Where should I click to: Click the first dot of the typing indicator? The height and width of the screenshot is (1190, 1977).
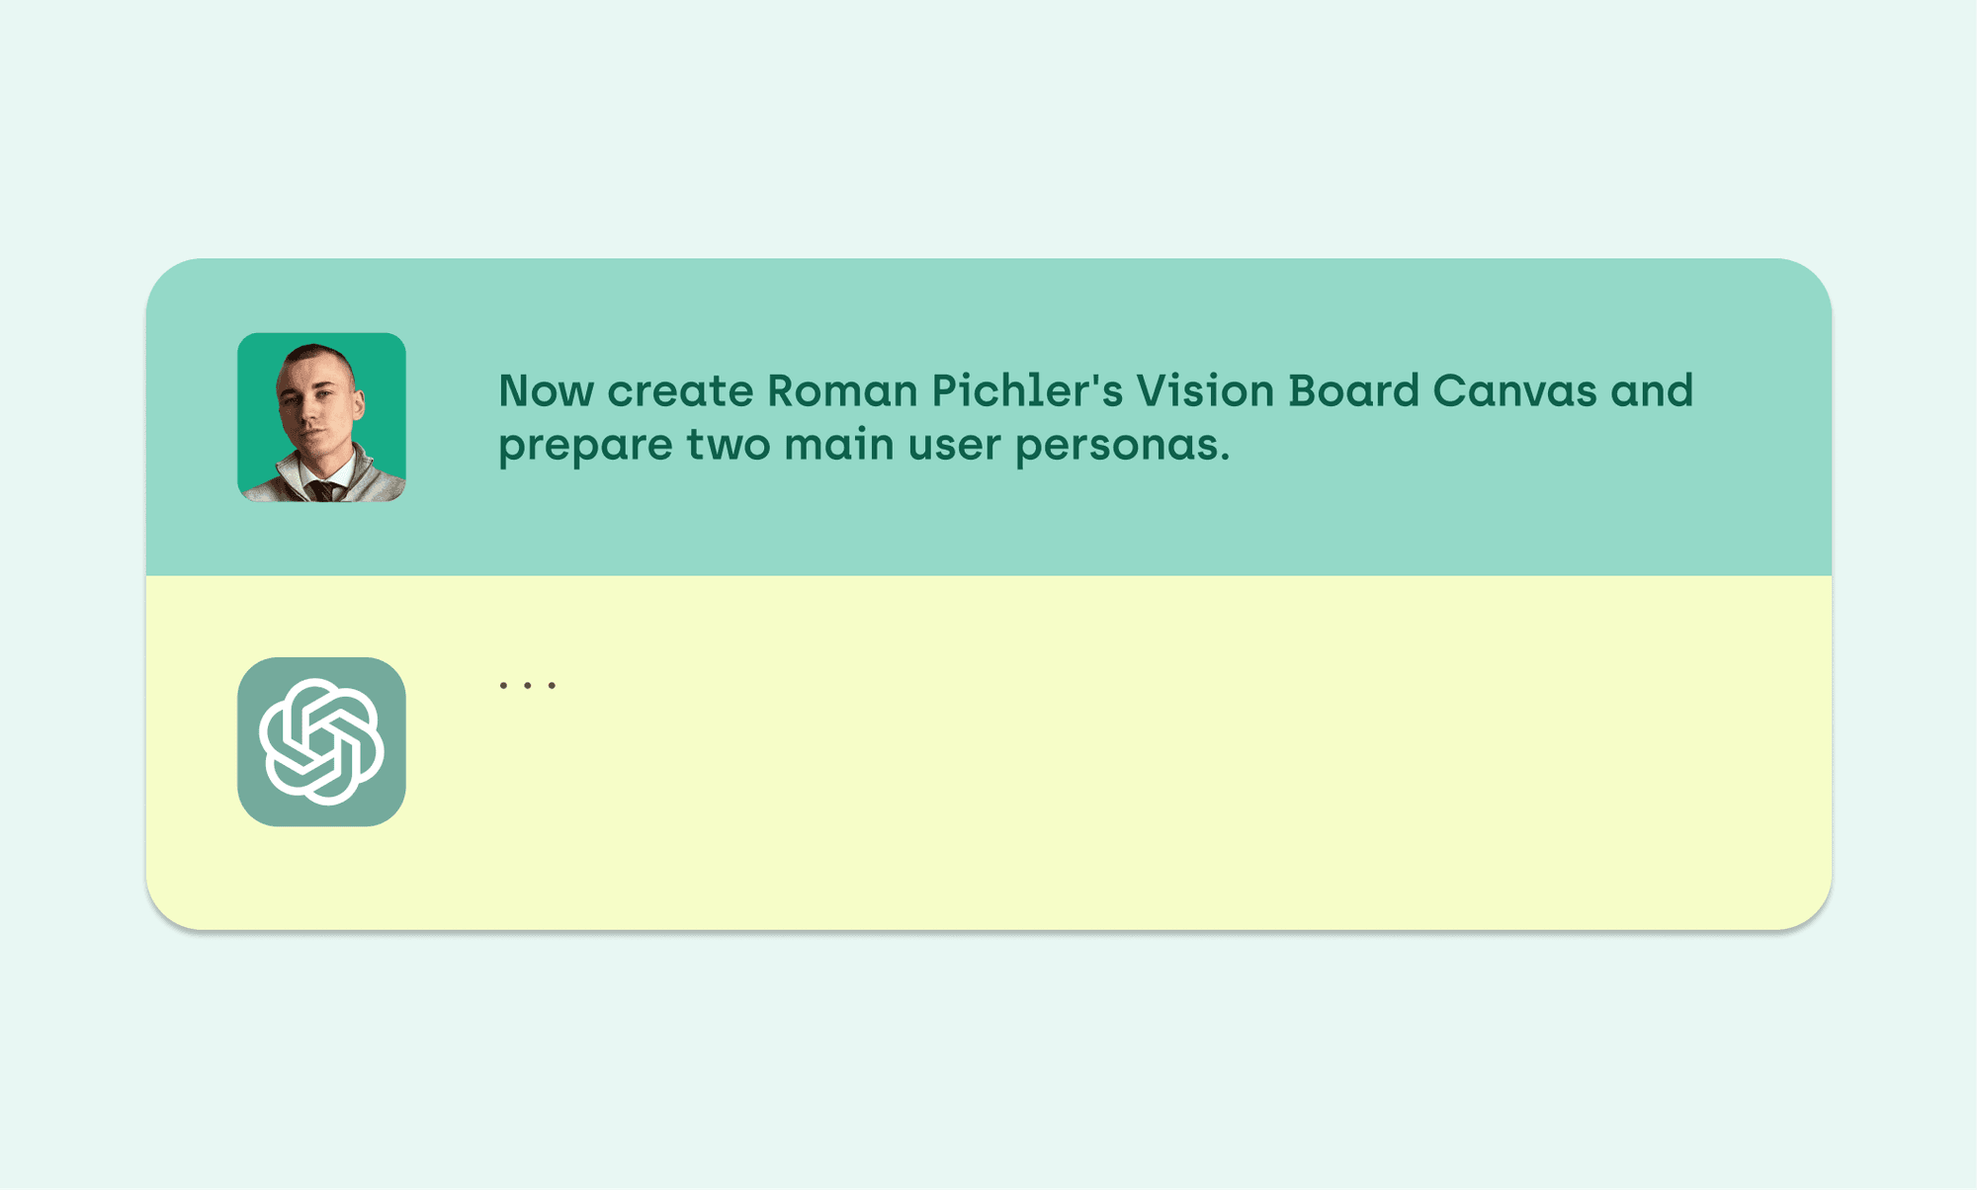click(x=503, y=685)
